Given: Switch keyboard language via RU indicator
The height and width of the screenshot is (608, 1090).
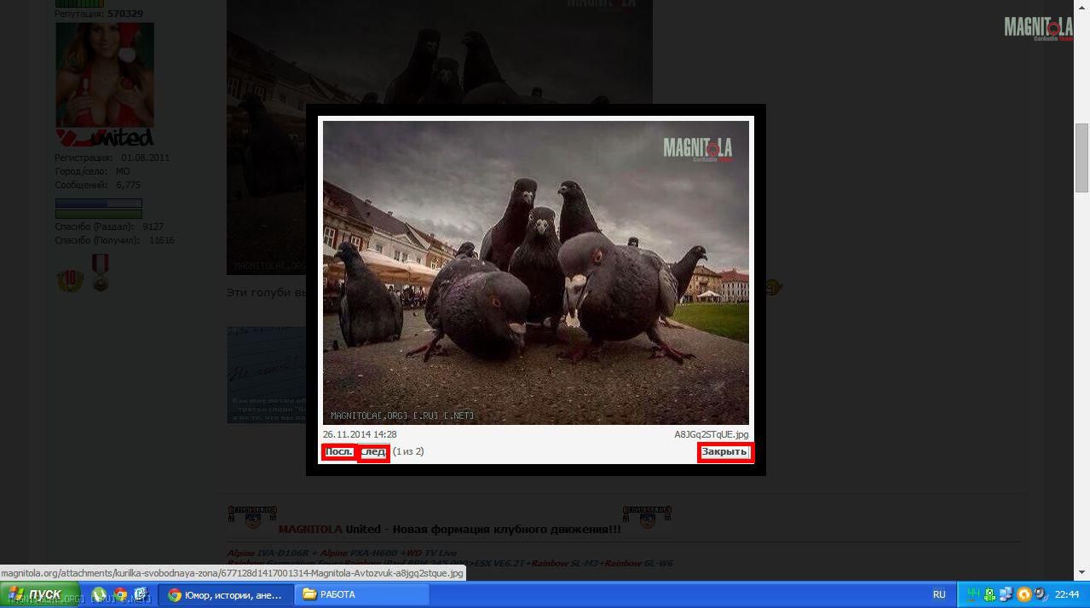Looking at the screenshot, I should tap(939, 594).
